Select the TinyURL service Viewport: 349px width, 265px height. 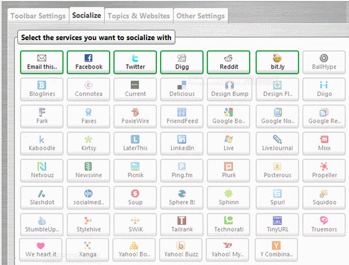277,225
